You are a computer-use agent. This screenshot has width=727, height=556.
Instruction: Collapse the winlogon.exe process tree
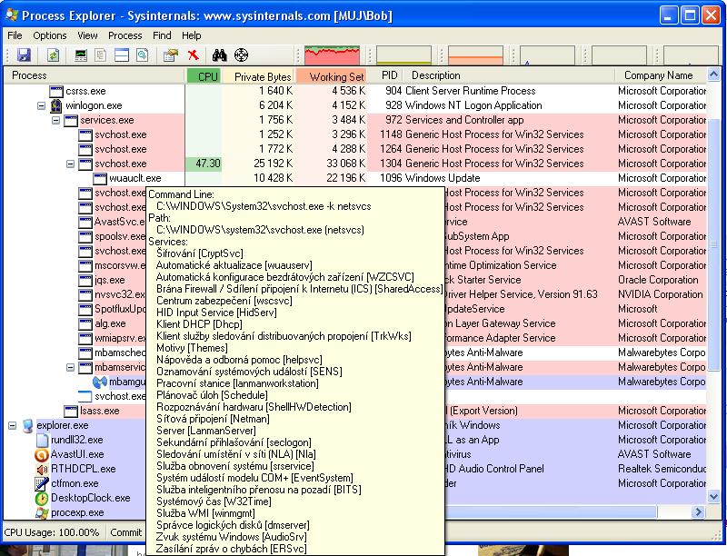pos(42,105)
